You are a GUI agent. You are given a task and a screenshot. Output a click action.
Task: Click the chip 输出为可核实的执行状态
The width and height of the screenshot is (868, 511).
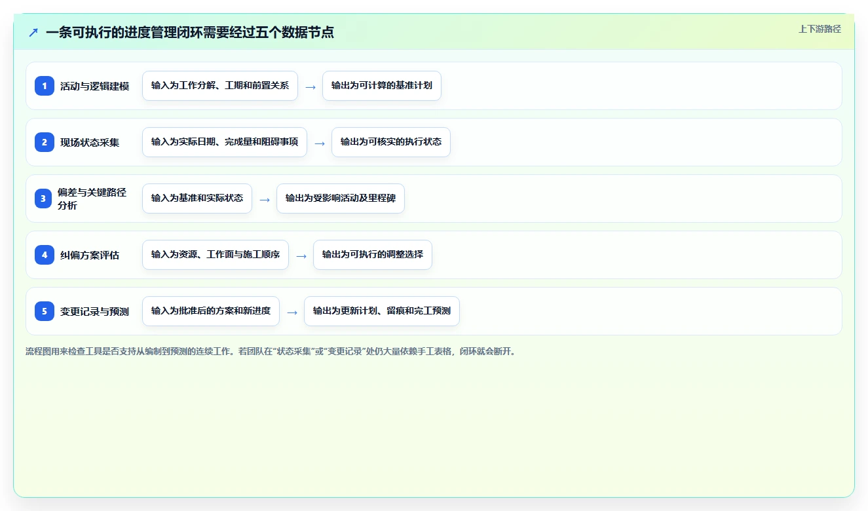pos(391,142)
